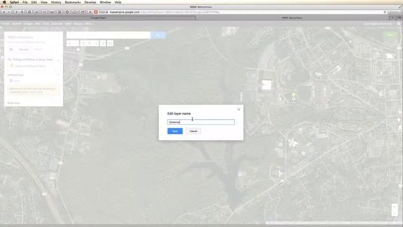This screenshot has height=227, width=403.
Task: Switch to the Google Maps tab
Action: coord(98,18)
